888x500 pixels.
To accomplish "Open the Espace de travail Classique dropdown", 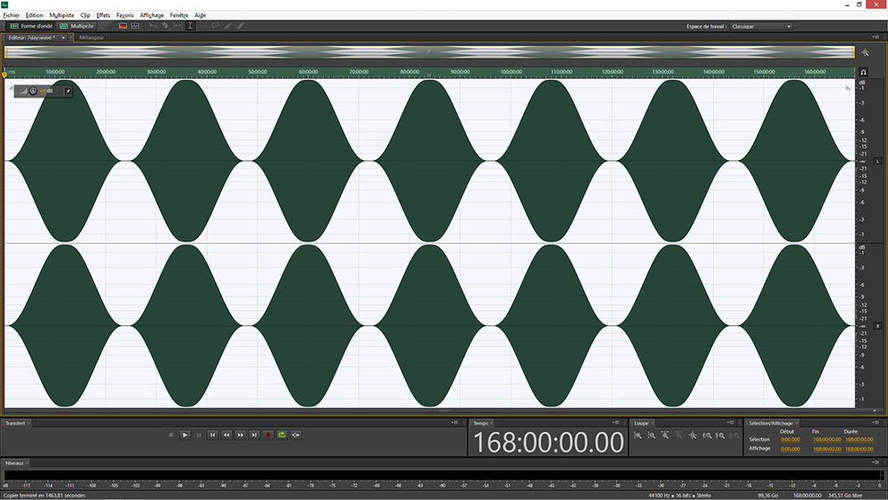I will pyautogui.click(x=760, y=27).
